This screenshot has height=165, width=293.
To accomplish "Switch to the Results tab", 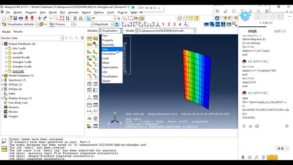I will 18,32.
